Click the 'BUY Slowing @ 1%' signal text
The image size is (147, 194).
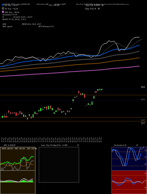(46, 26)
